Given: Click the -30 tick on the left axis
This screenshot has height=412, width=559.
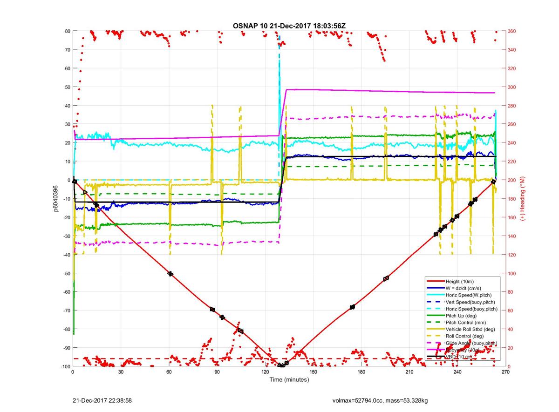Looking at the screenshot, I should tap(66, 236).
